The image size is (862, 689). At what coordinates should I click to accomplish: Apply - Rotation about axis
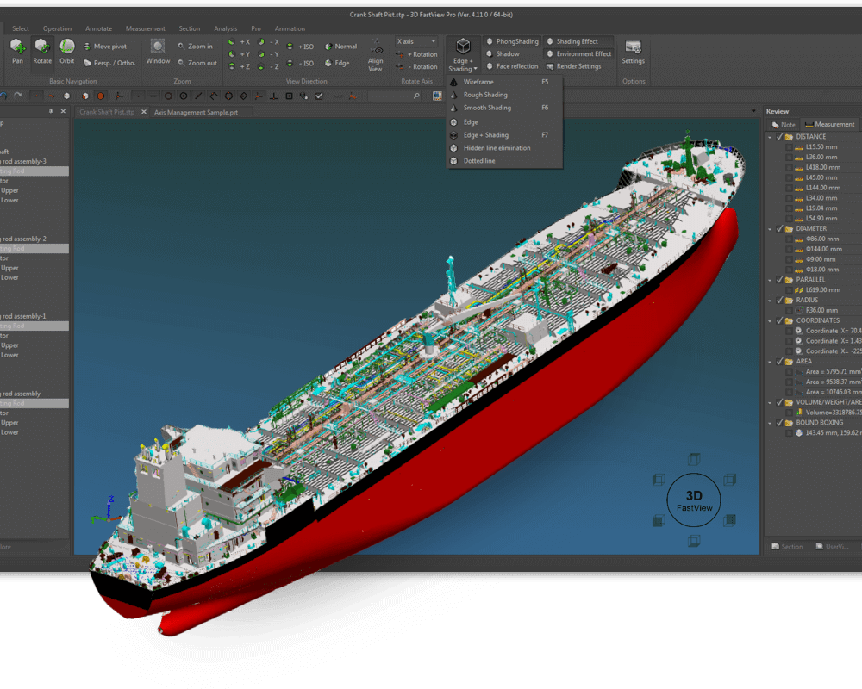tap(416, 66)
